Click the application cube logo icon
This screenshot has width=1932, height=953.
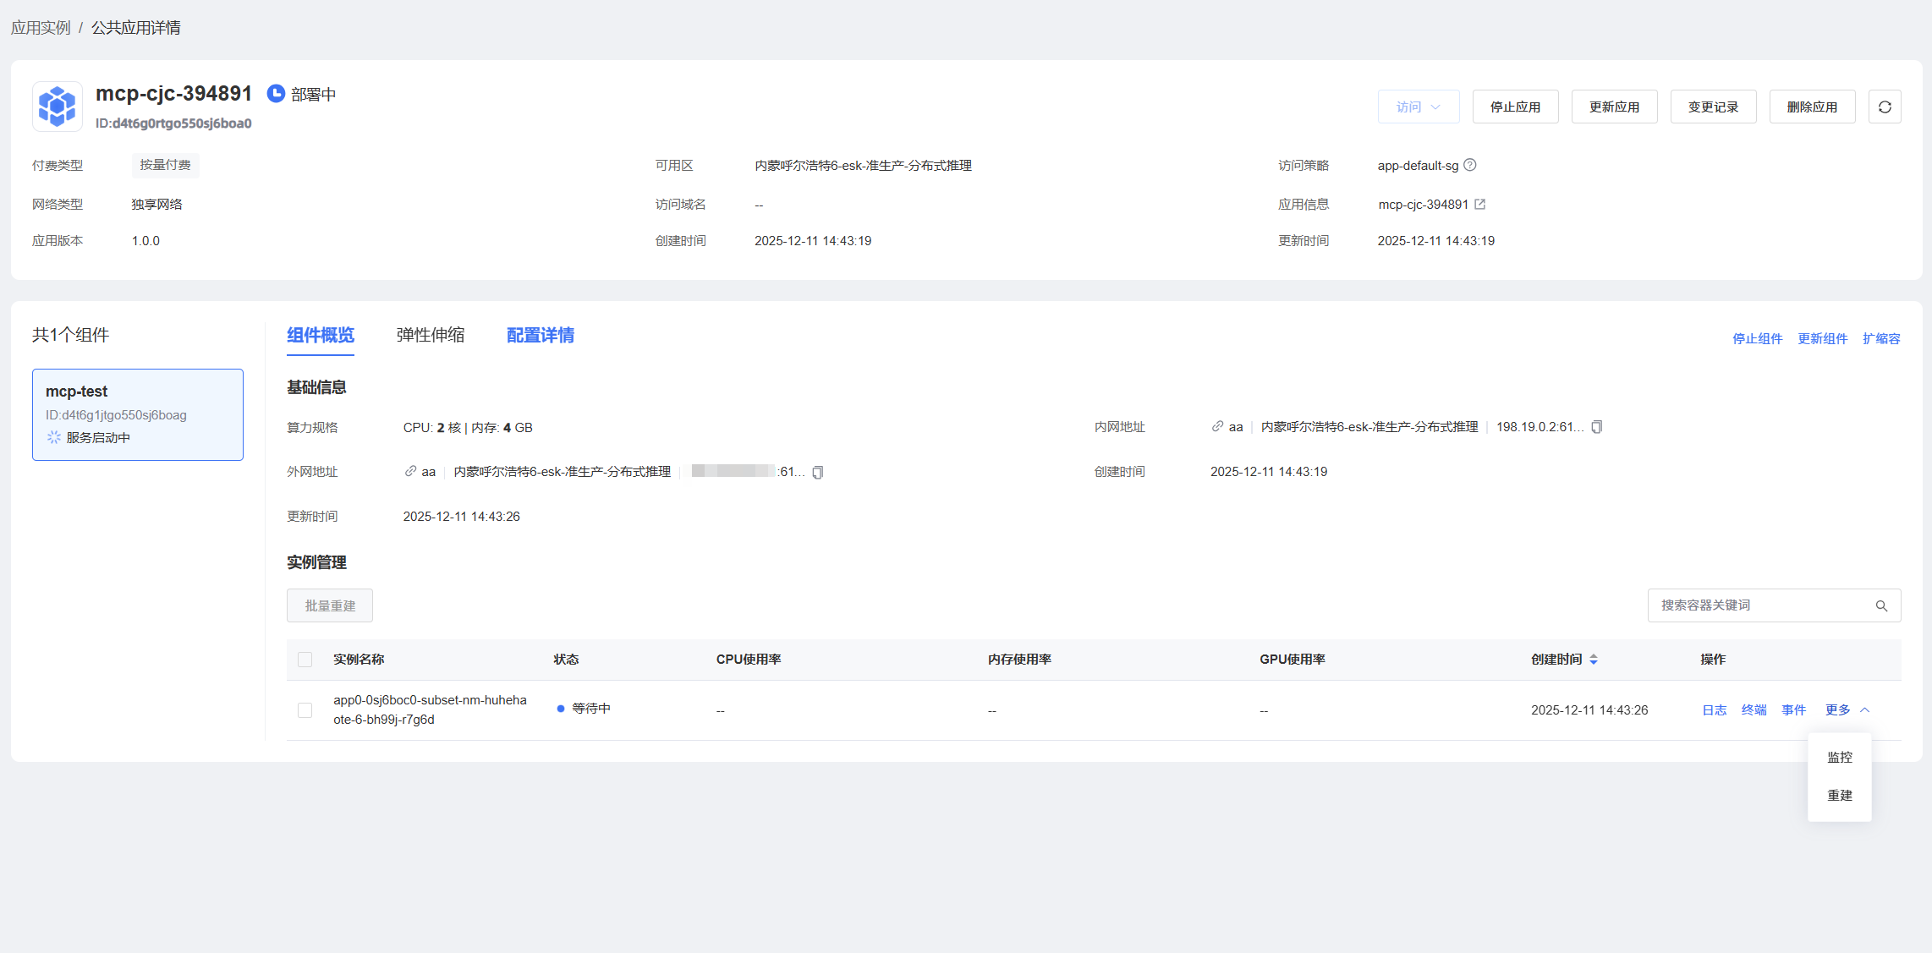[x=58, y=107]
